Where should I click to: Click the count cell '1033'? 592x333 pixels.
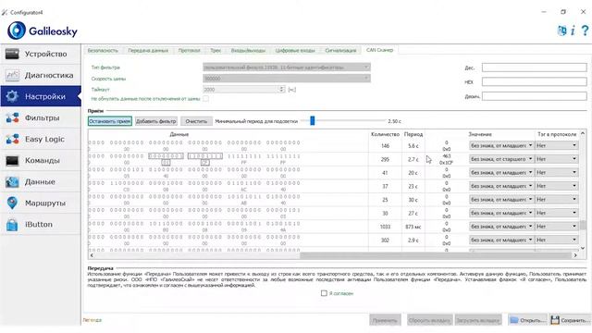click(x=385, y=227)
